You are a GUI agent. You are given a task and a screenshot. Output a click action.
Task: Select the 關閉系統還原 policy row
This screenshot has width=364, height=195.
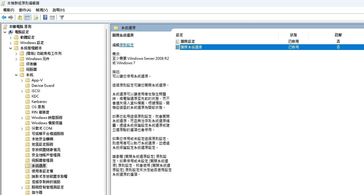pyautogui.click(x=269, y=47)
